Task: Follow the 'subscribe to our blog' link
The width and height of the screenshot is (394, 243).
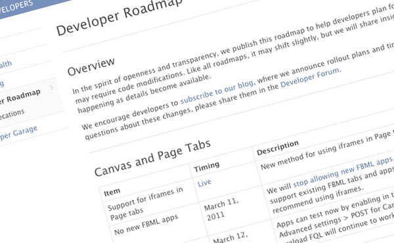Action: click(x=217, y=92)
